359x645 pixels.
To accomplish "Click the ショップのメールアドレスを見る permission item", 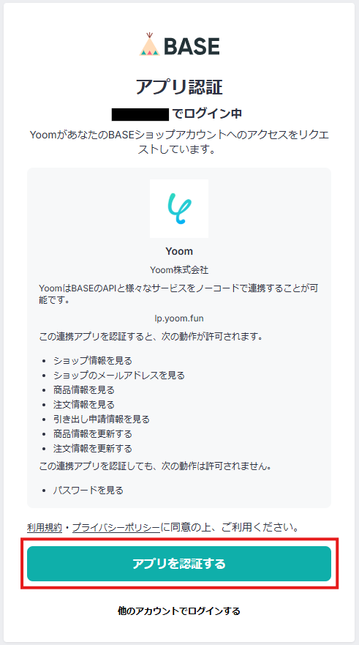I will click(119, 375).
